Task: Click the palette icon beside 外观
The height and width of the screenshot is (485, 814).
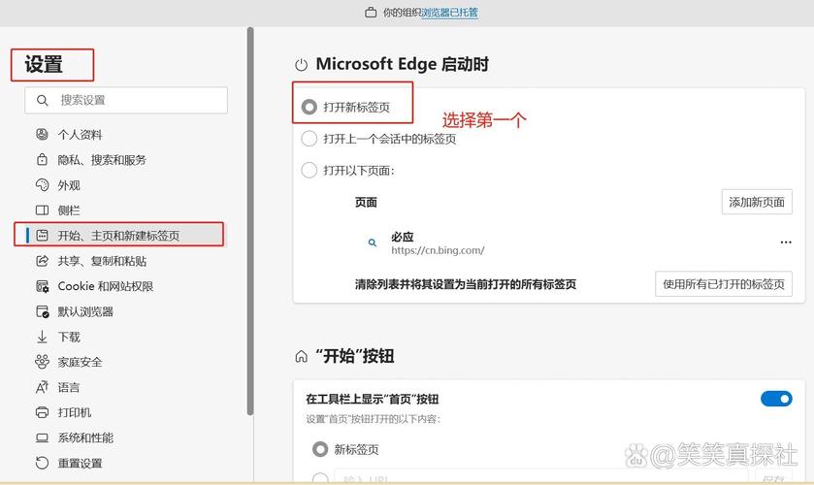Action: [x=42, y=185]
